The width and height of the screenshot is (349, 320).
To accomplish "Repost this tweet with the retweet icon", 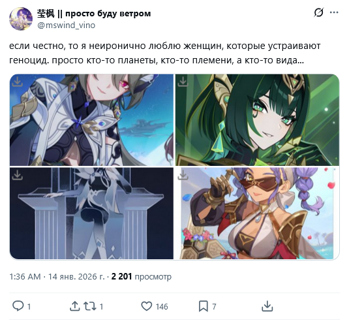I will click(90, 306).
